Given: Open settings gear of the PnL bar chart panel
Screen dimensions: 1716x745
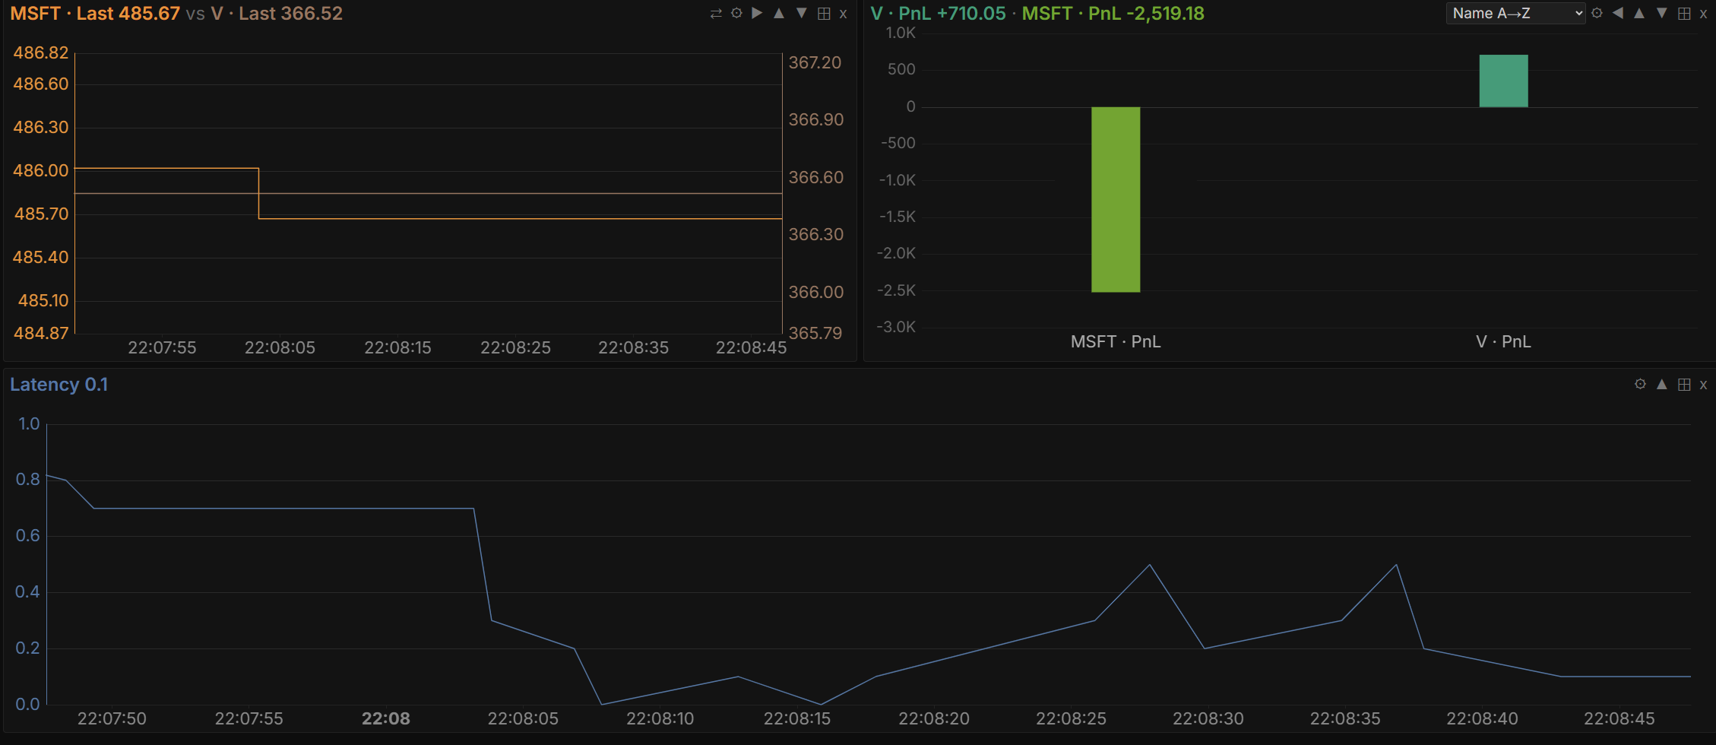Looking at the screenshot, I should pos(1597,14).
